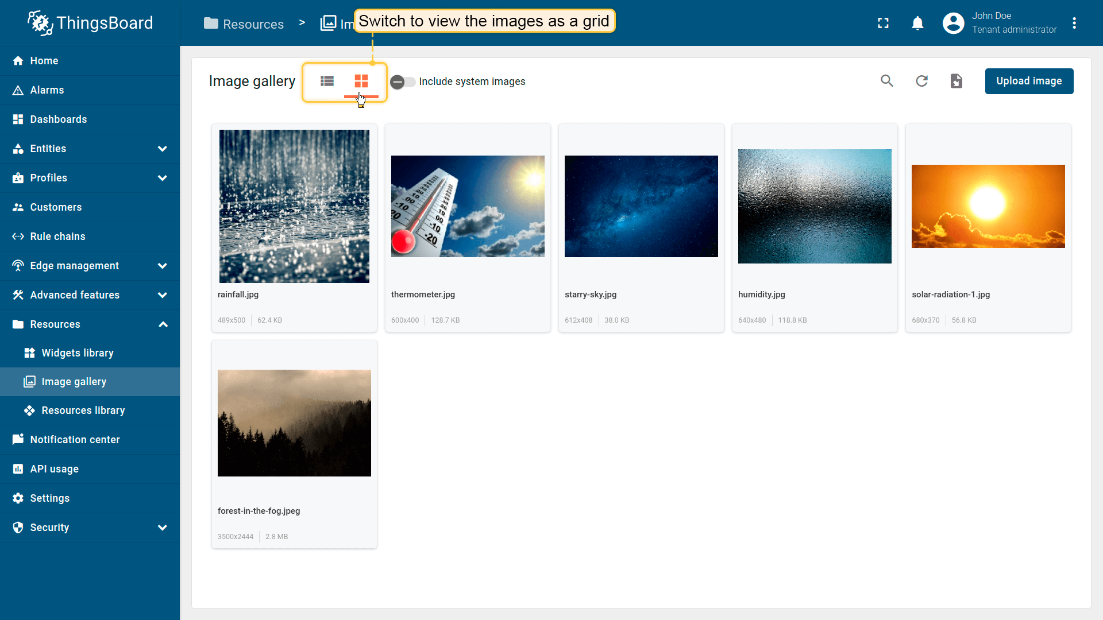Toggle fullscreen mode icon
This screenshot has height=620, width=1103.
tap(883, 23)
